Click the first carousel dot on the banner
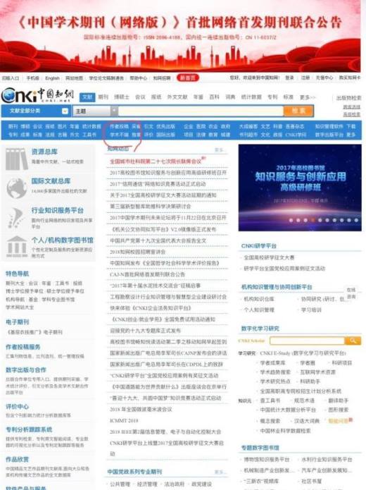Image resolution: width=366 pixels, height=490 pixels. (x=291, y=220)
